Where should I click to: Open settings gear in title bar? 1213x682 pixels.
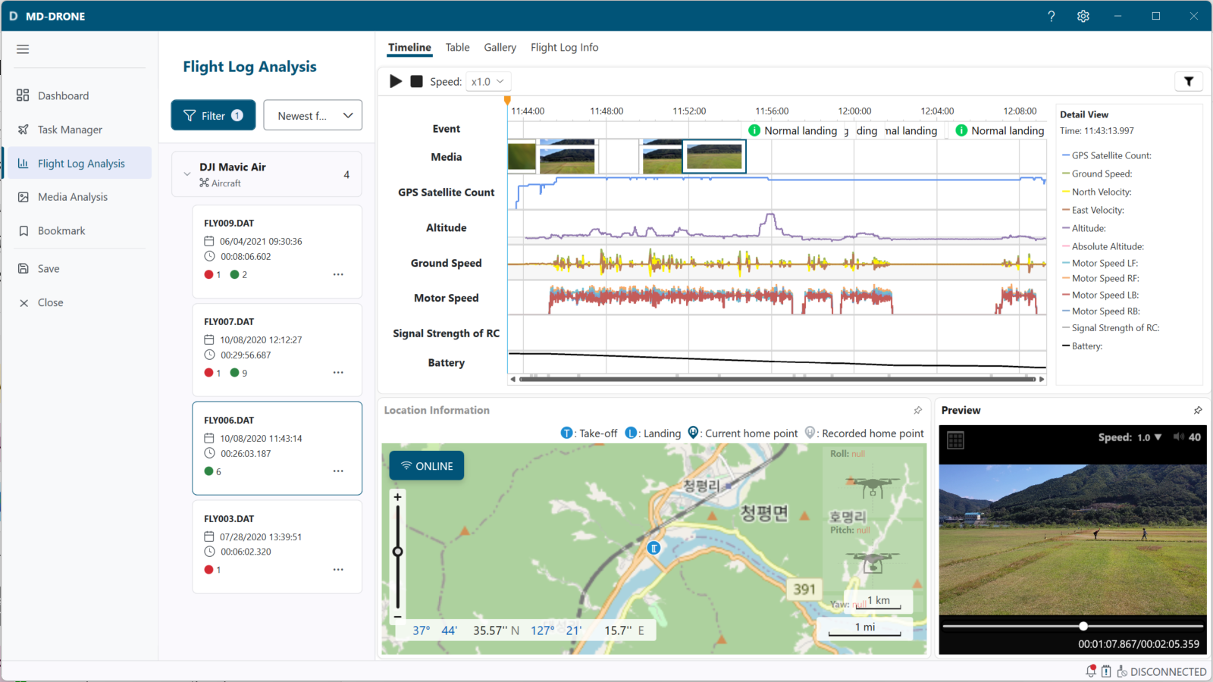click(x=1083, y=16)
